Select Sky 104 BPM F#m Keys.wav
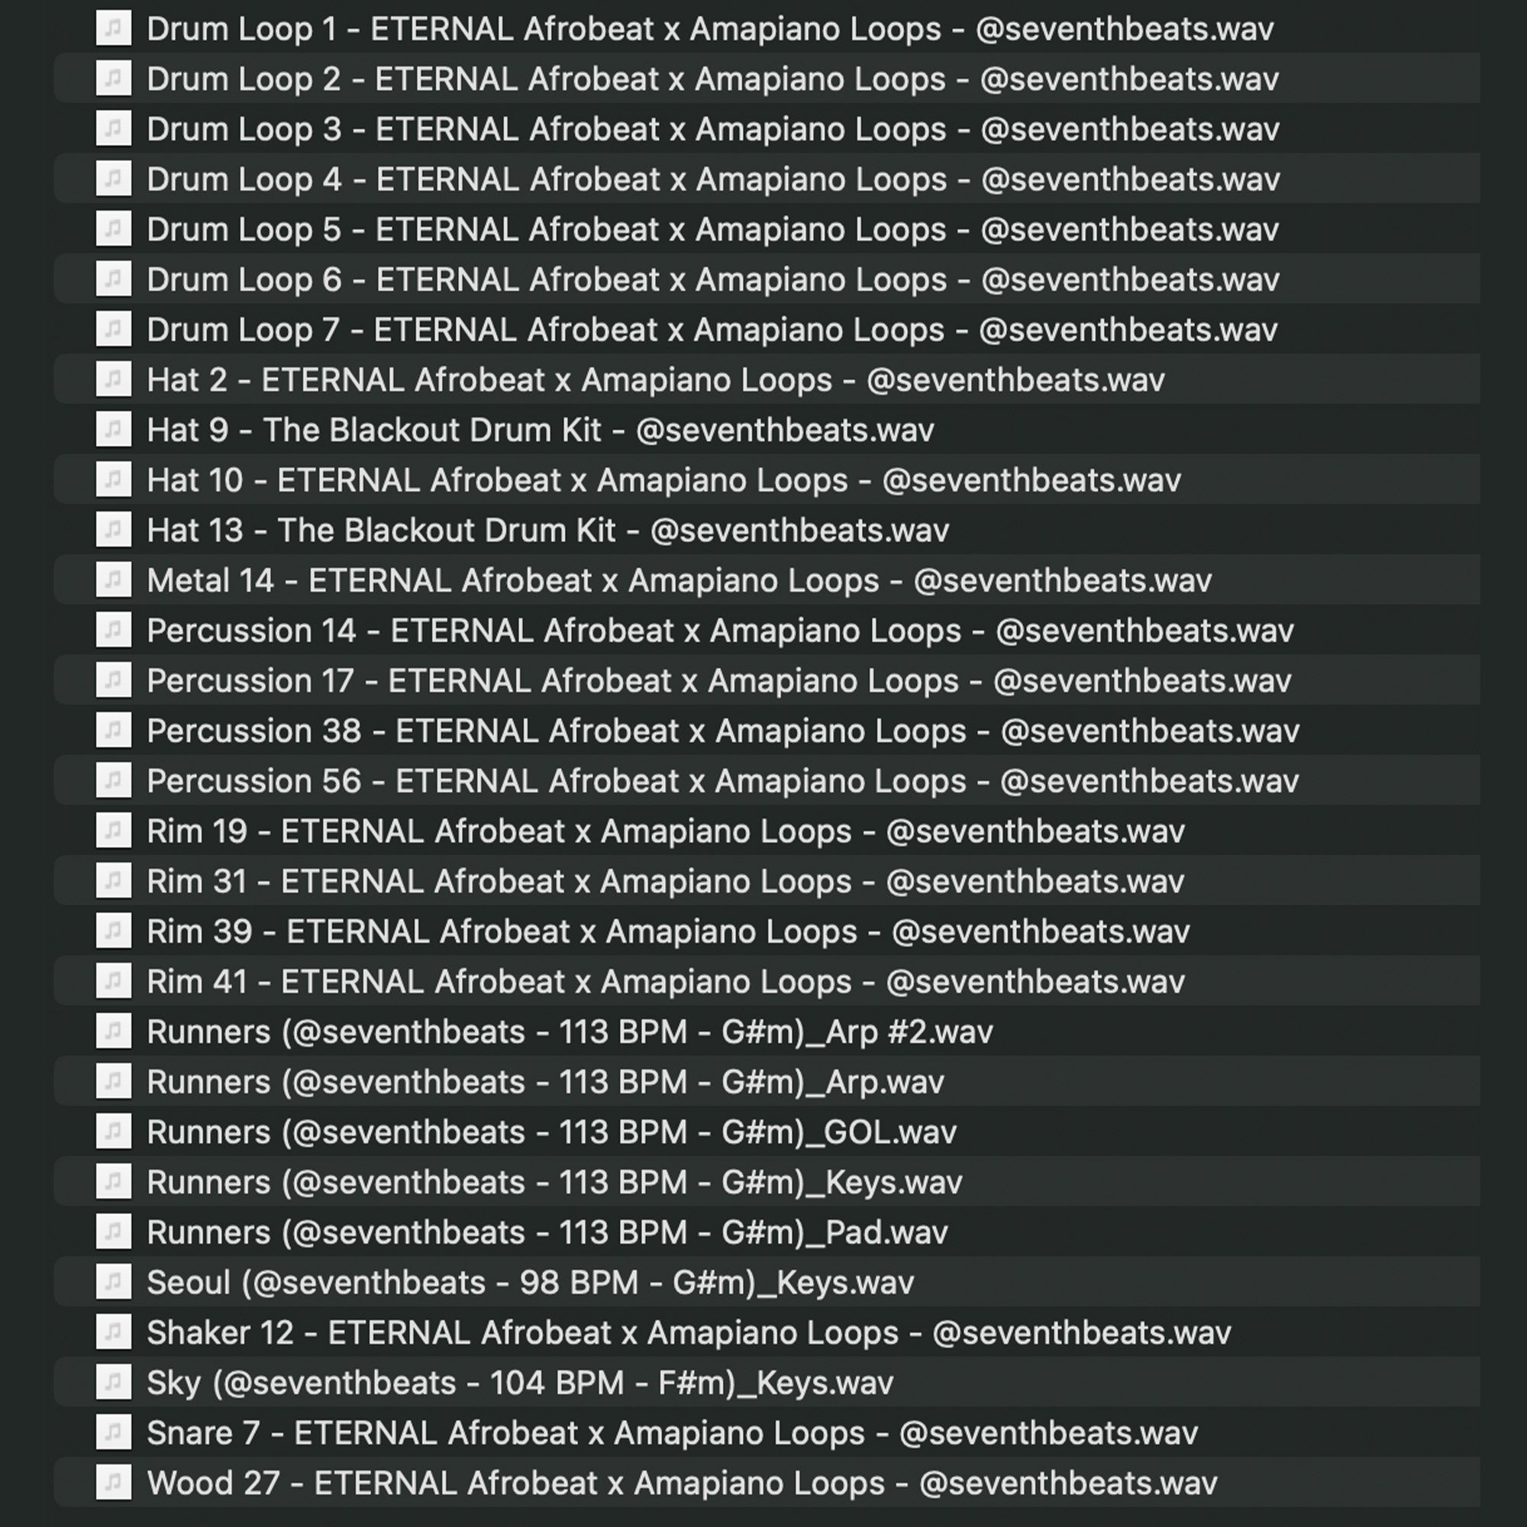Screen dimensions: 1527x1527 click(520, 1383)
